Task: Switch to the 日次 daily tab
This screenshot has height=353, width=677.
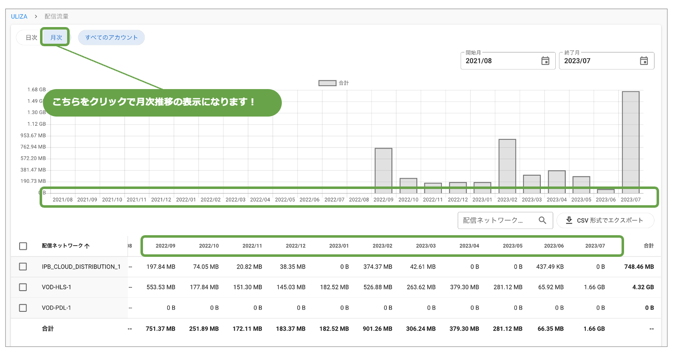Action: (x=31, y=37)
